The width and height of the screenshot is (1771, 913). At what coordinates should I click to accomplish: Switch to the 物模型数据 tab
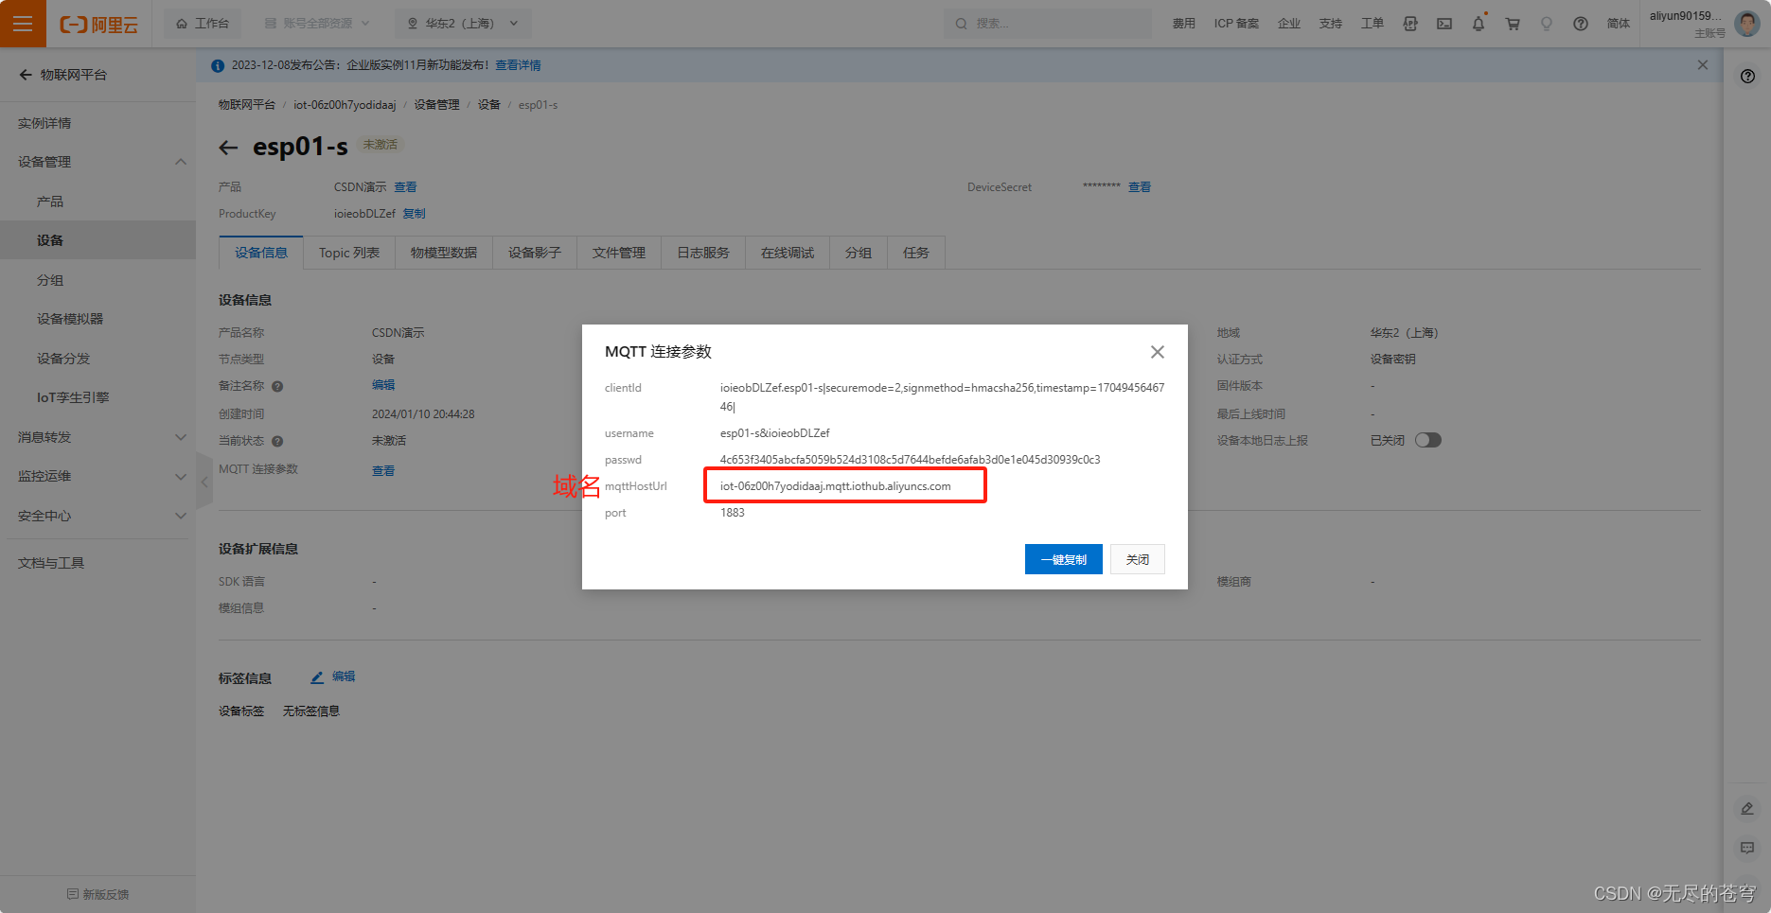[444, 253]
